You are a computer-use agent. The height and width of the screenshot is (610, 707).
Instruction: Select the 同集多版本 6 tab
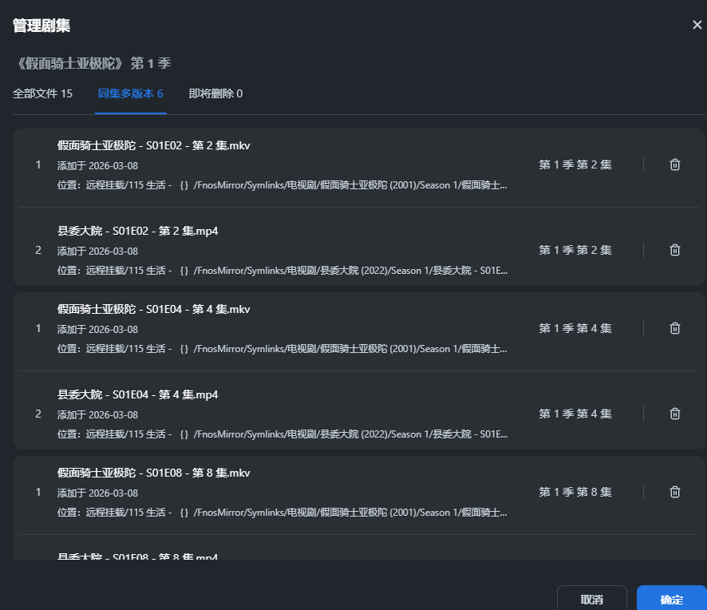pos(131,93)
